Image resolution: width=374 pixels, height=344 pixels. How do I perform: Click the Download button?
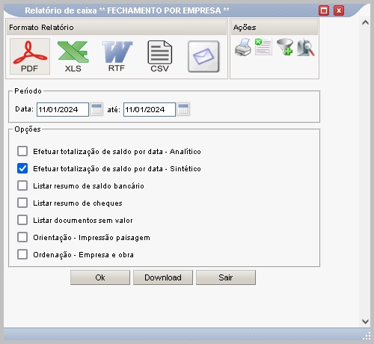(163, 277)
